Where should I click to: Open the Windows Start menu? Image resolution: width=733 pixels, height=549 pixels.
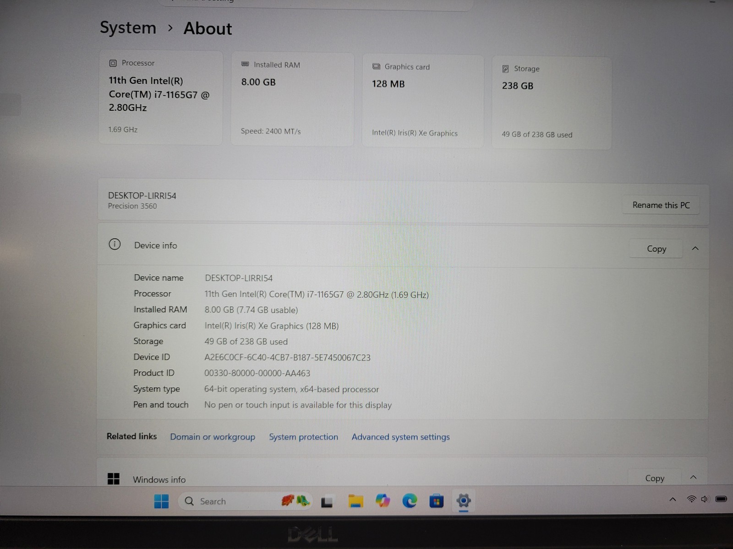pyautogui.click(x=161, y=501)
